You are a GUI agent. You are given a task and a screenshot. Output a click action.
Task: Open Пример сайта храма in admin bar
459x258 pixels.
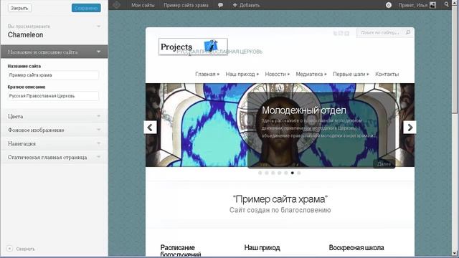tap(186, 5)
